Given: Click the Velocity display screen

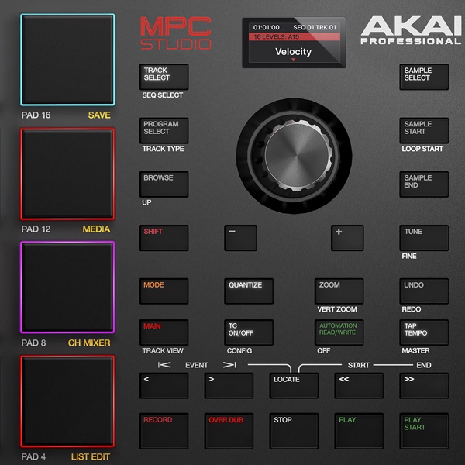Looking at the screenshot, I should (x=294, y=43).
